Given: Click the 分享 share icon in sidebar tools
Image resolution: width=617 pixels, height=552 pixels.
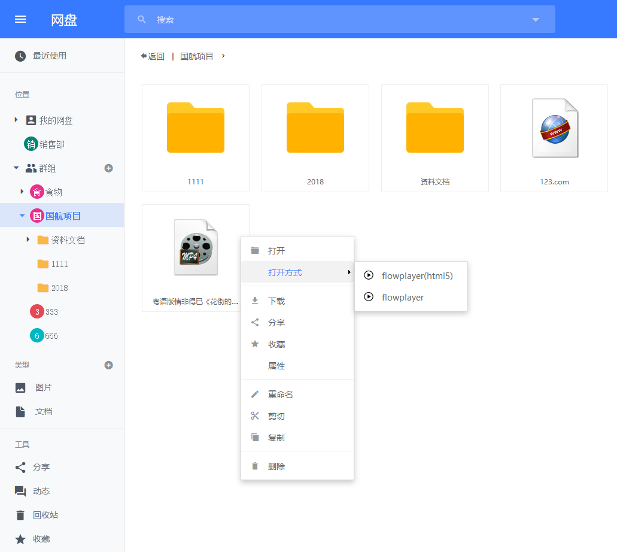Looking at the screenshot, I should point(20,468).
